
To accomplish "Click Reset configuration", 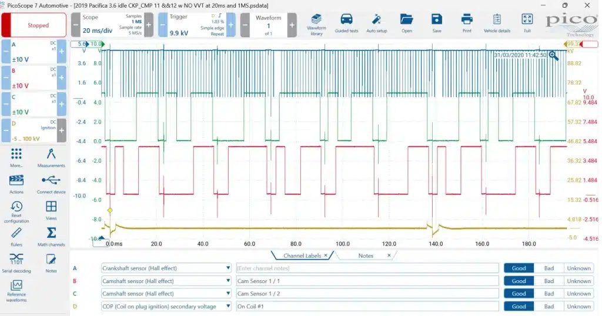I will pos(16,211).
